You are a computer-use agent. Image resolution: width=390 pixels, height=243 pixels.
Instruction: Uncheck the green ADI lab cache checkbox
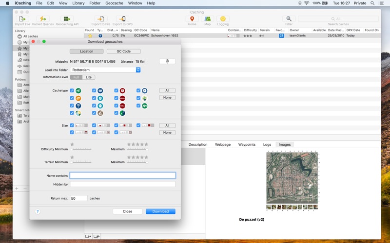138,105
